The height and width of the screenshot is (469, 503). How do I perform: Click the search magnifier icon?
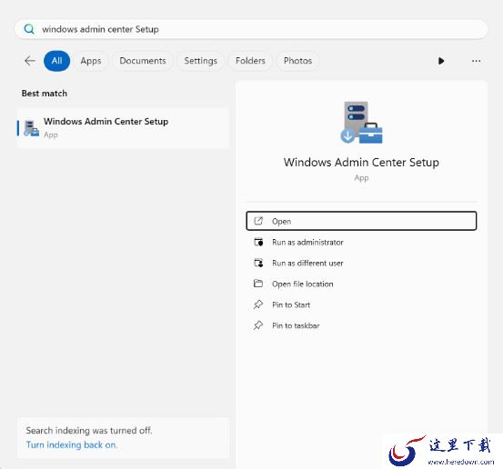coord(29,29)
